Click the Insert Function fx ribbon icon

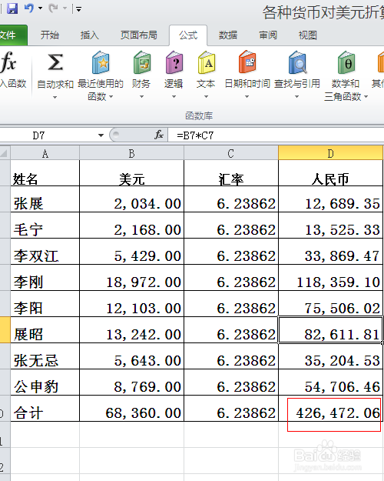point(8,62)
